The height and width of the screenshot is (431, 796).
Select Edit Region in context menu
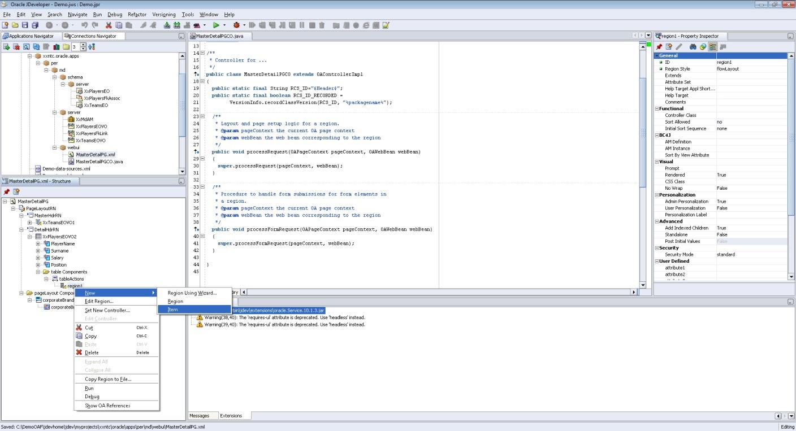pos(116,301)
